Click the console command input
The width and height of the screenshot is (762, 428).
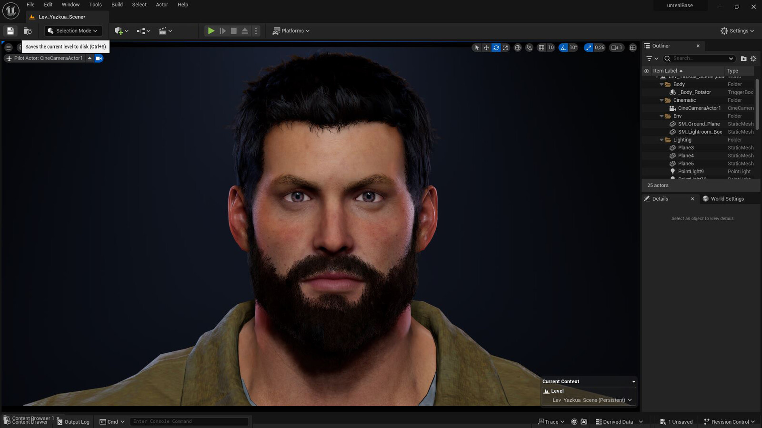pyautogui.click(x=189, y=421)
